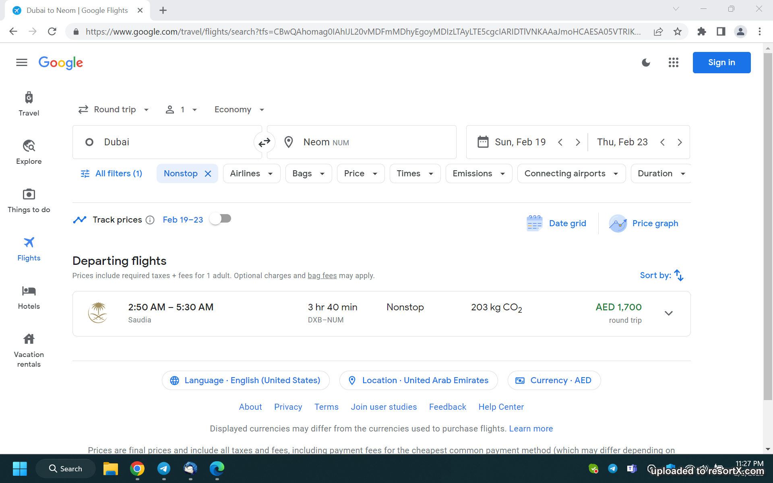
Task: Open the Travel section in sidebar
Action: click(x=29, y=104)
